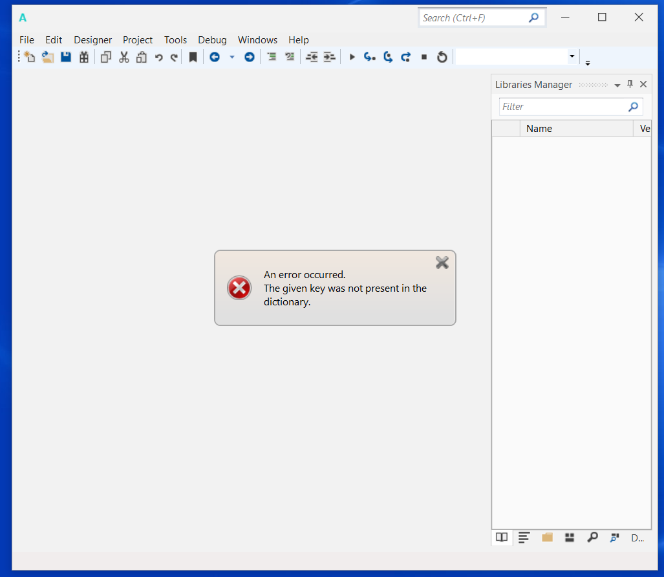Image resolution: width=664 pixels, height=577 pixels.
Task: Open the Project menu
Action: (138, 40)
